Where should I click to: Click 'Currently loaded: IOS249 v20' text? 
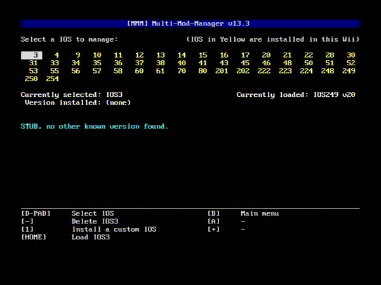pyautogui.click(x=296, y=94)
